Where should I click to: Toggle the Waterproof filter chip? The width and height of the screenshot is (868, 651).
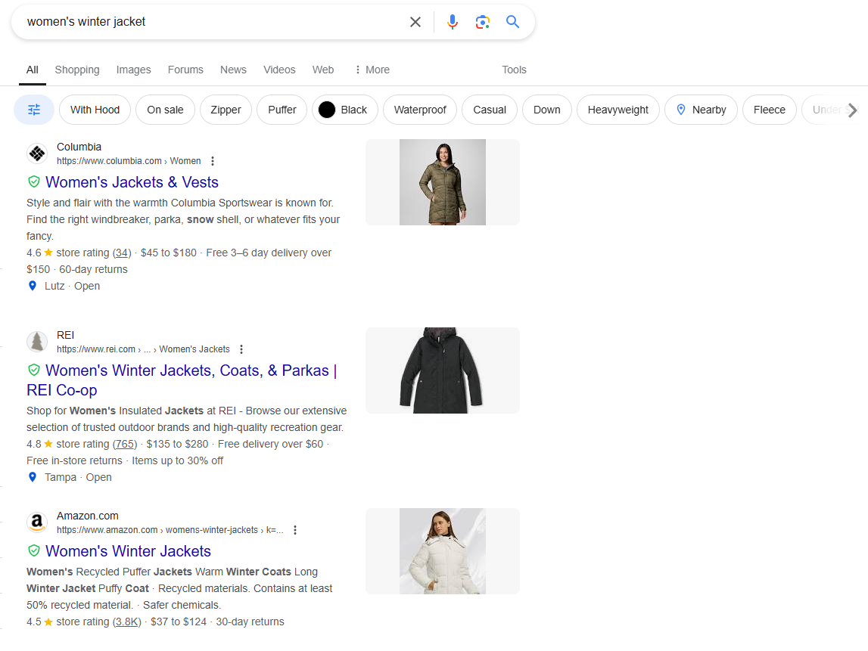point(419,110)
